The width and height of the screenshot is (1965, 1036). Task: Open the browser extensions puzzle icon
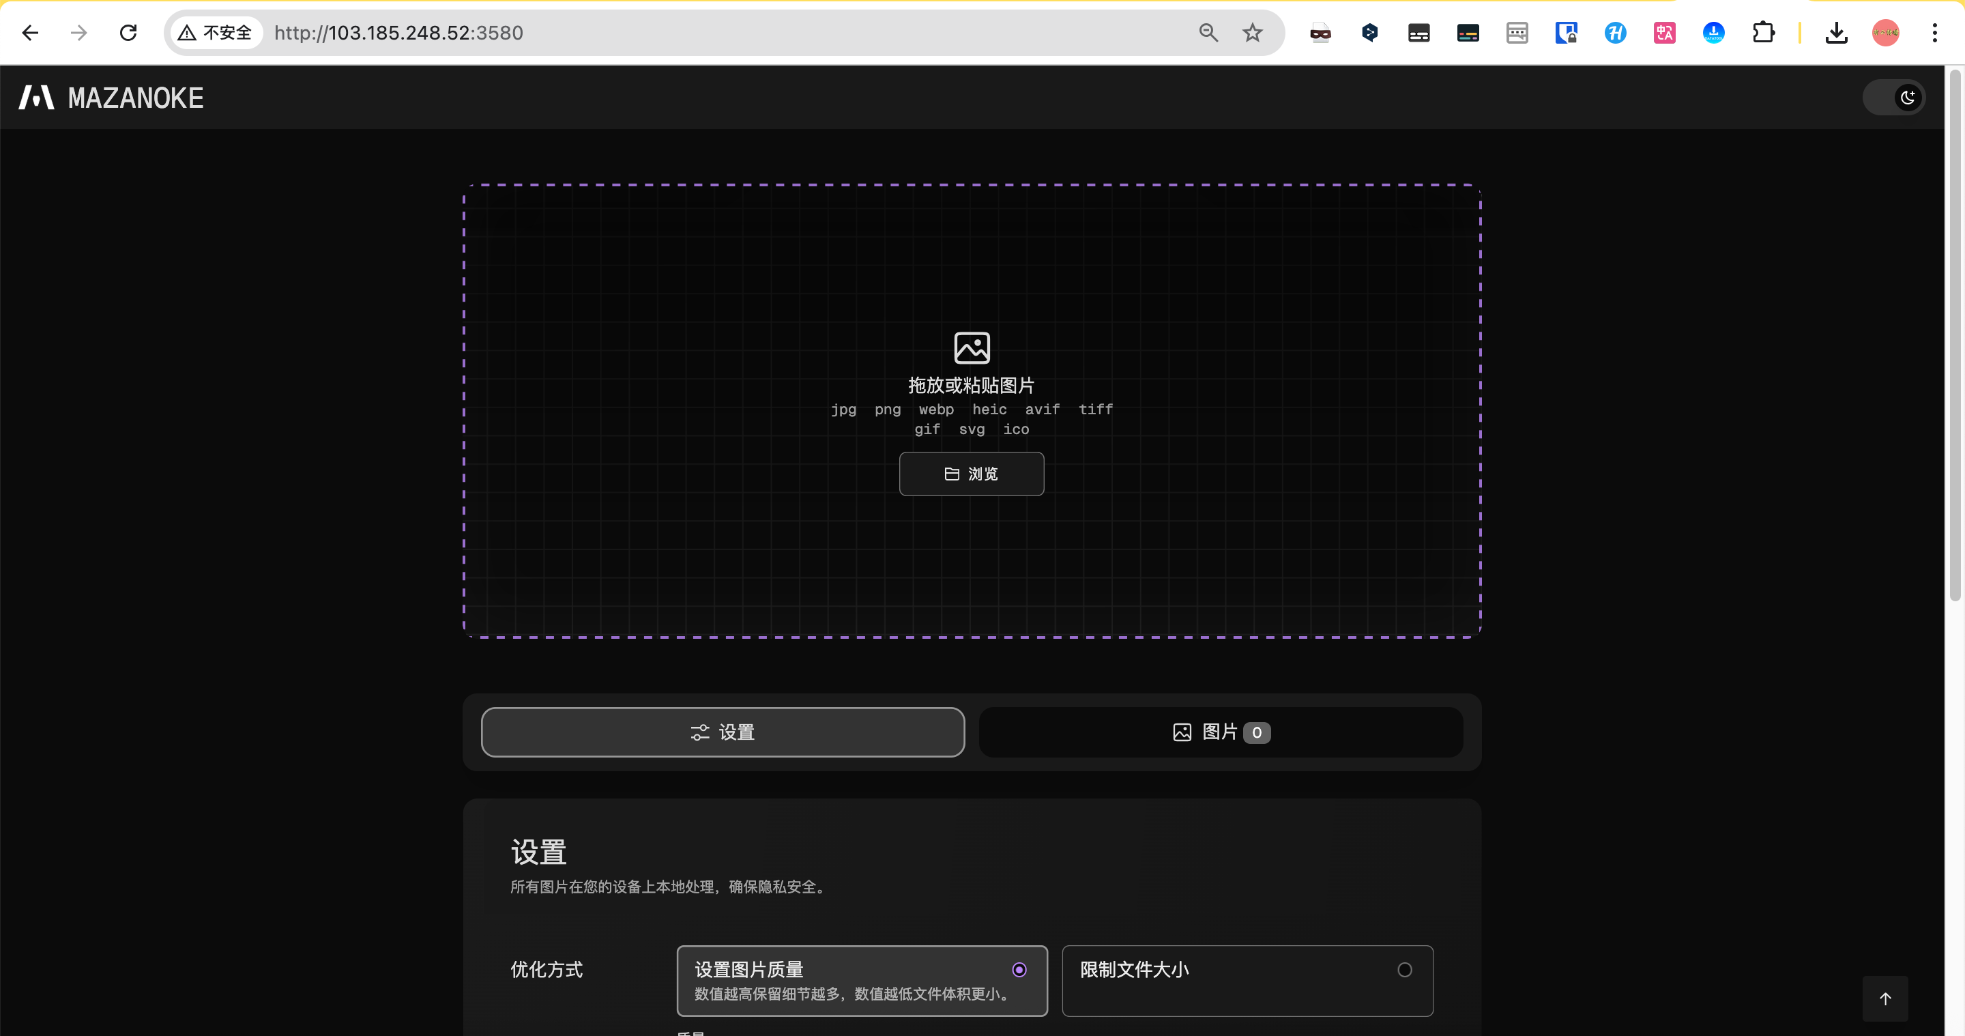(x=1763, y=33)
